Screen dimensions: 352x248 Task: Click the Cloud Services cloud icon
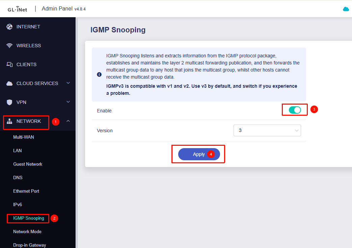9,83
